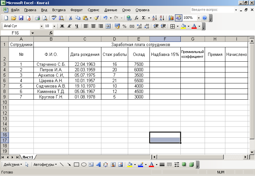Open the Формат menu
The height and width of the screenshot is (176, 255).
tap(76, 10)
